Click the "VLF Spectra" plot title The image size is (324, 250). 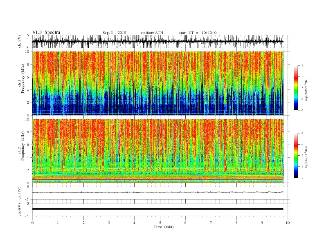[46, 32]
